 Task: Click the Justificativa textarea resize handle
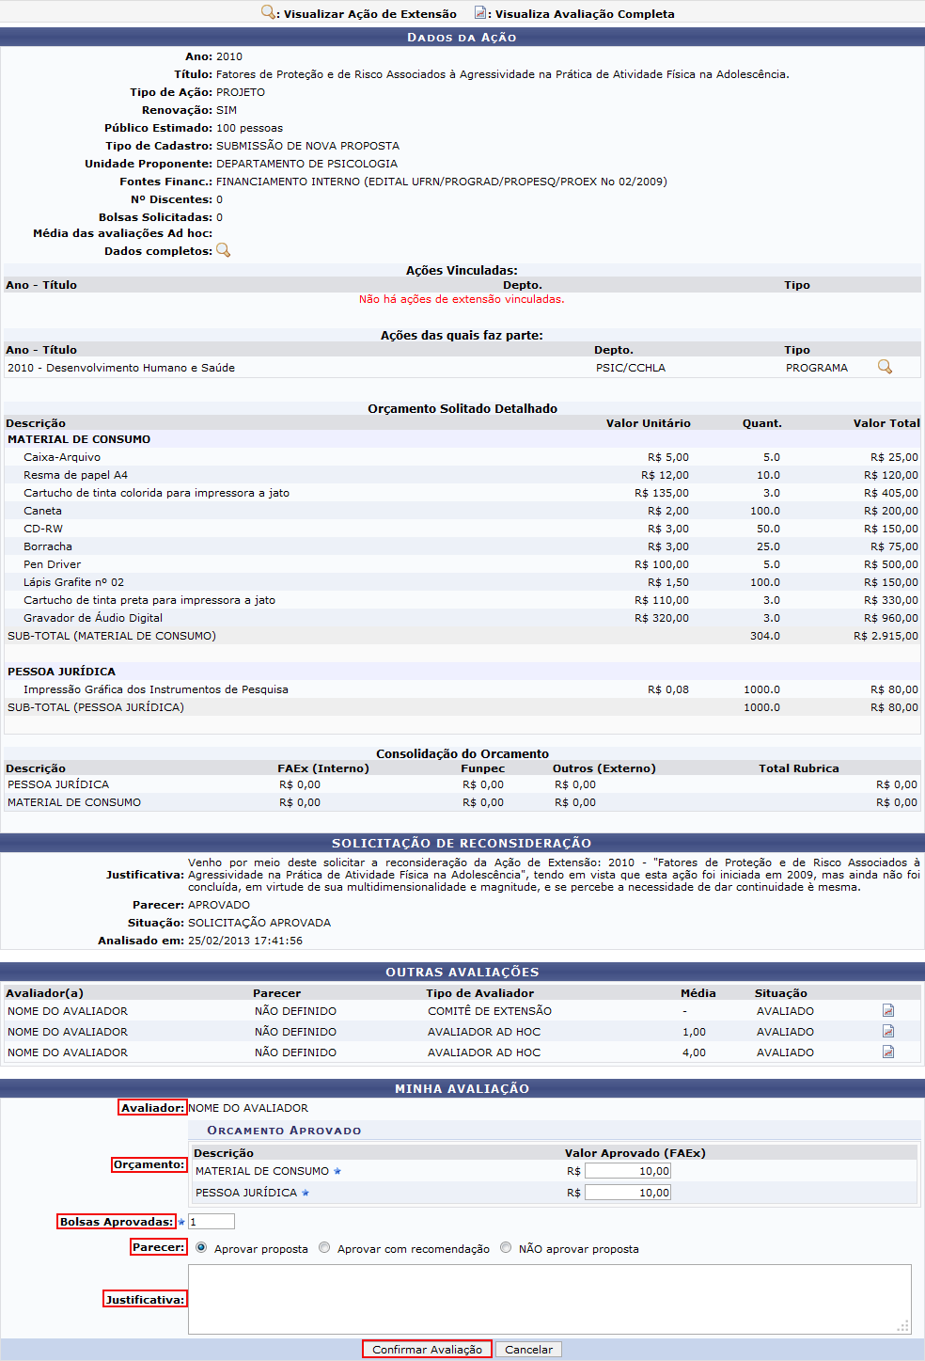(903, 1326)
